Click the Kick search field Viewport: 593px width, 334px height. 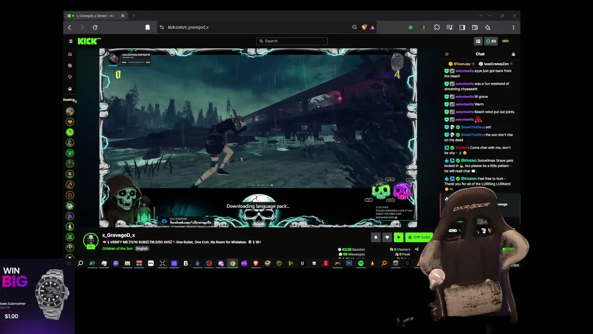(x=292, y=41)
